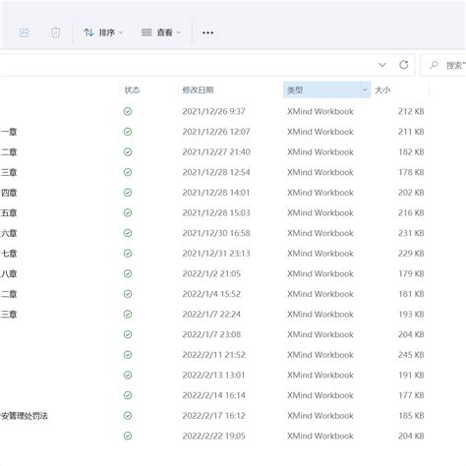Click the 177 KB size cell
The height and width of the screenshot is (466, 466).
click(x=411, y=395)
